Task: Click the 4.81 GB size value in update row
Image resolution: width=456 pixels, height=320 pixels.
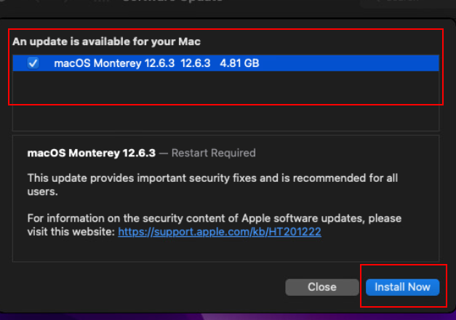Action: tap(239, 63)
